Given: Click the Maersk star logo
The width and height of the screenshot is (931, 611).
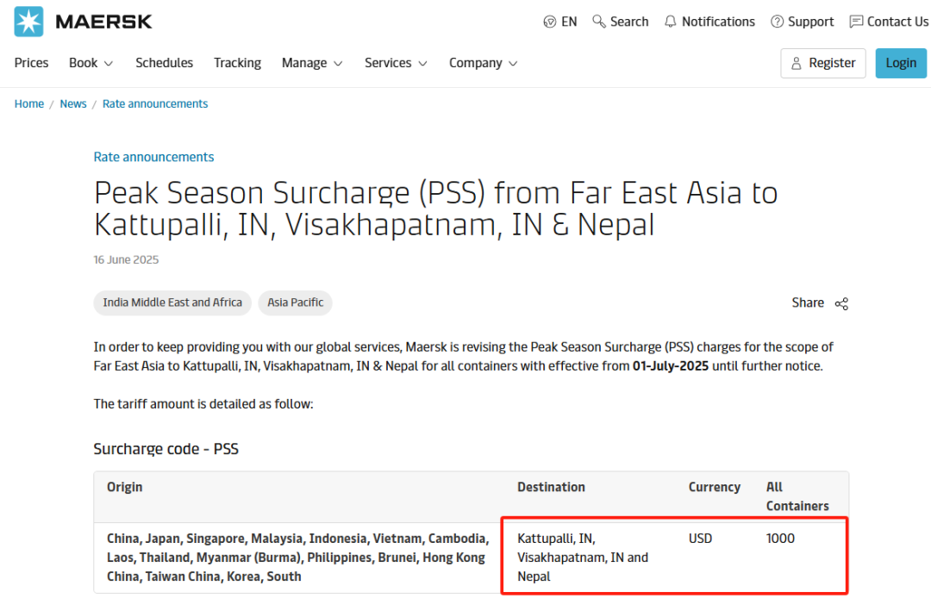Looking at the screenshot, I should (28, 22).
